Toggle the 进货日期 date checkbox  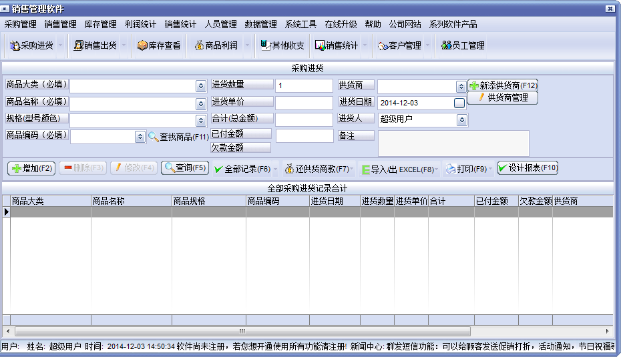pyautogui.click(x=459, y=103)
